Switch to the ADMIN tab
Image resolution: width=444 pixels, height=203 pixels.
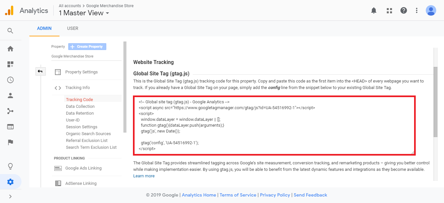44,28
